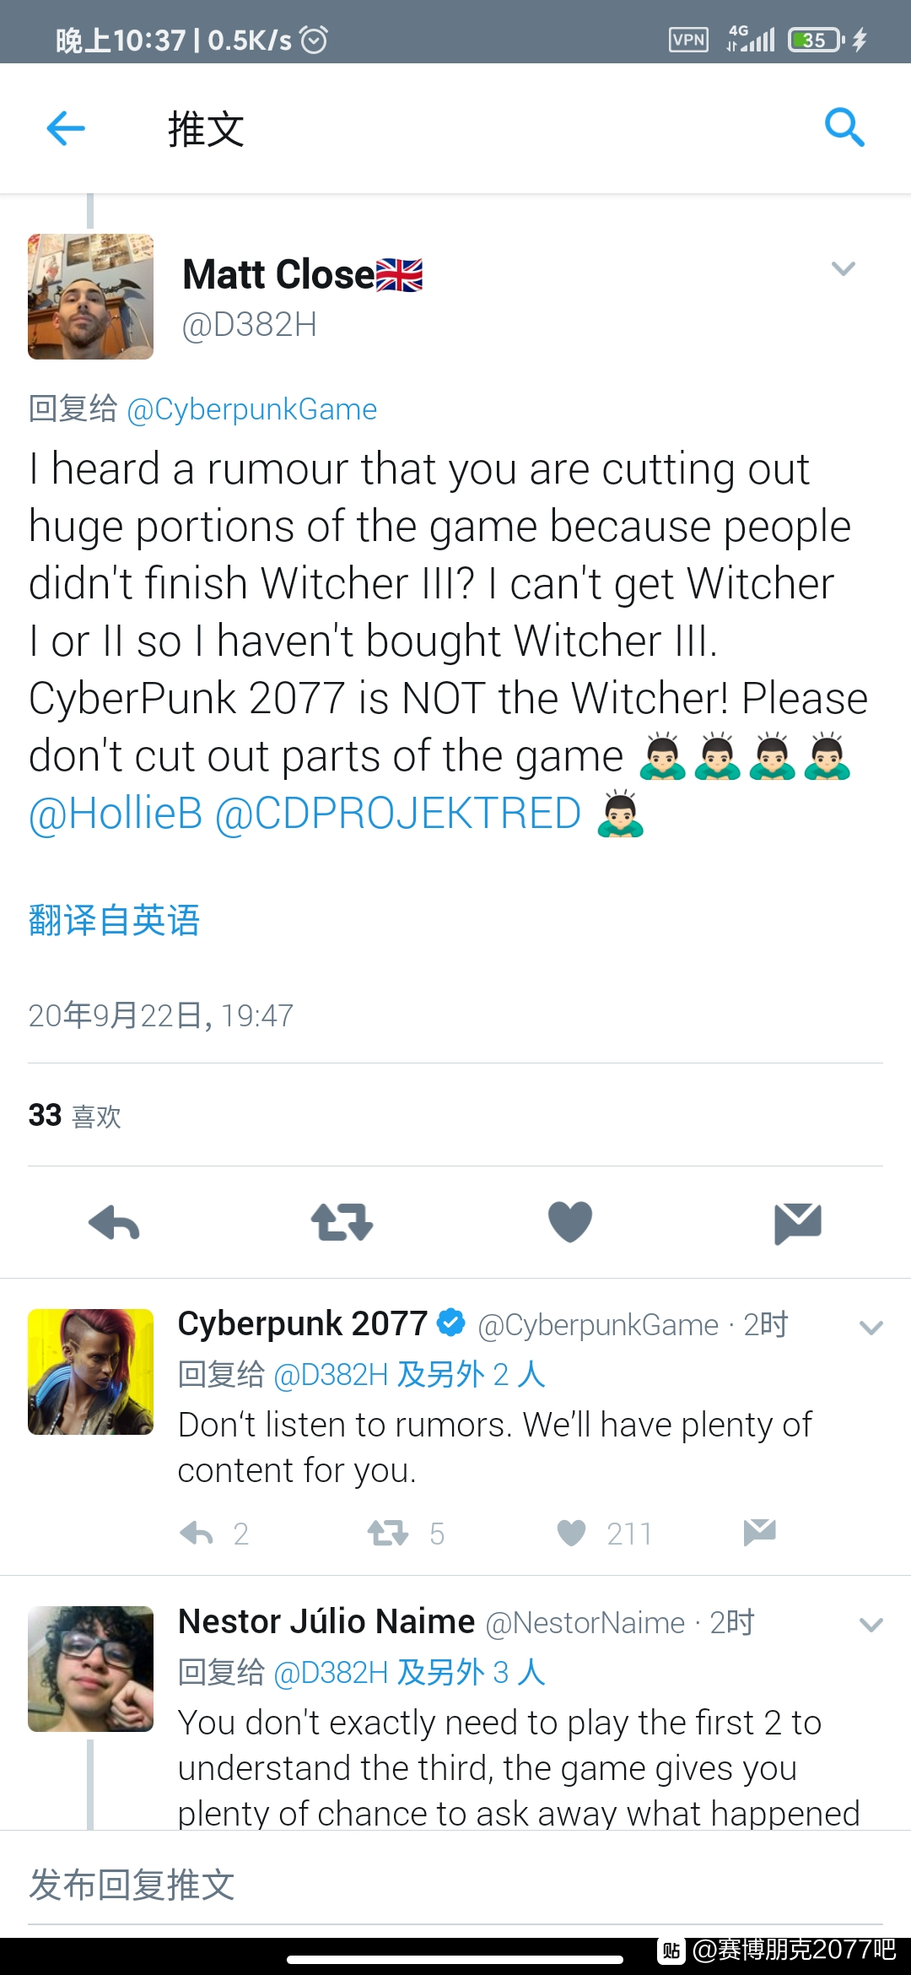
Task: Tap 翻译自英语 to translate tweet
Action: 114,920
